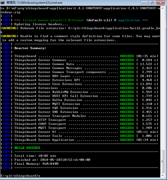Click the BUILD SUCCESS text
Viewport: 167px width, 180px height.
click(x=27, y=148)
